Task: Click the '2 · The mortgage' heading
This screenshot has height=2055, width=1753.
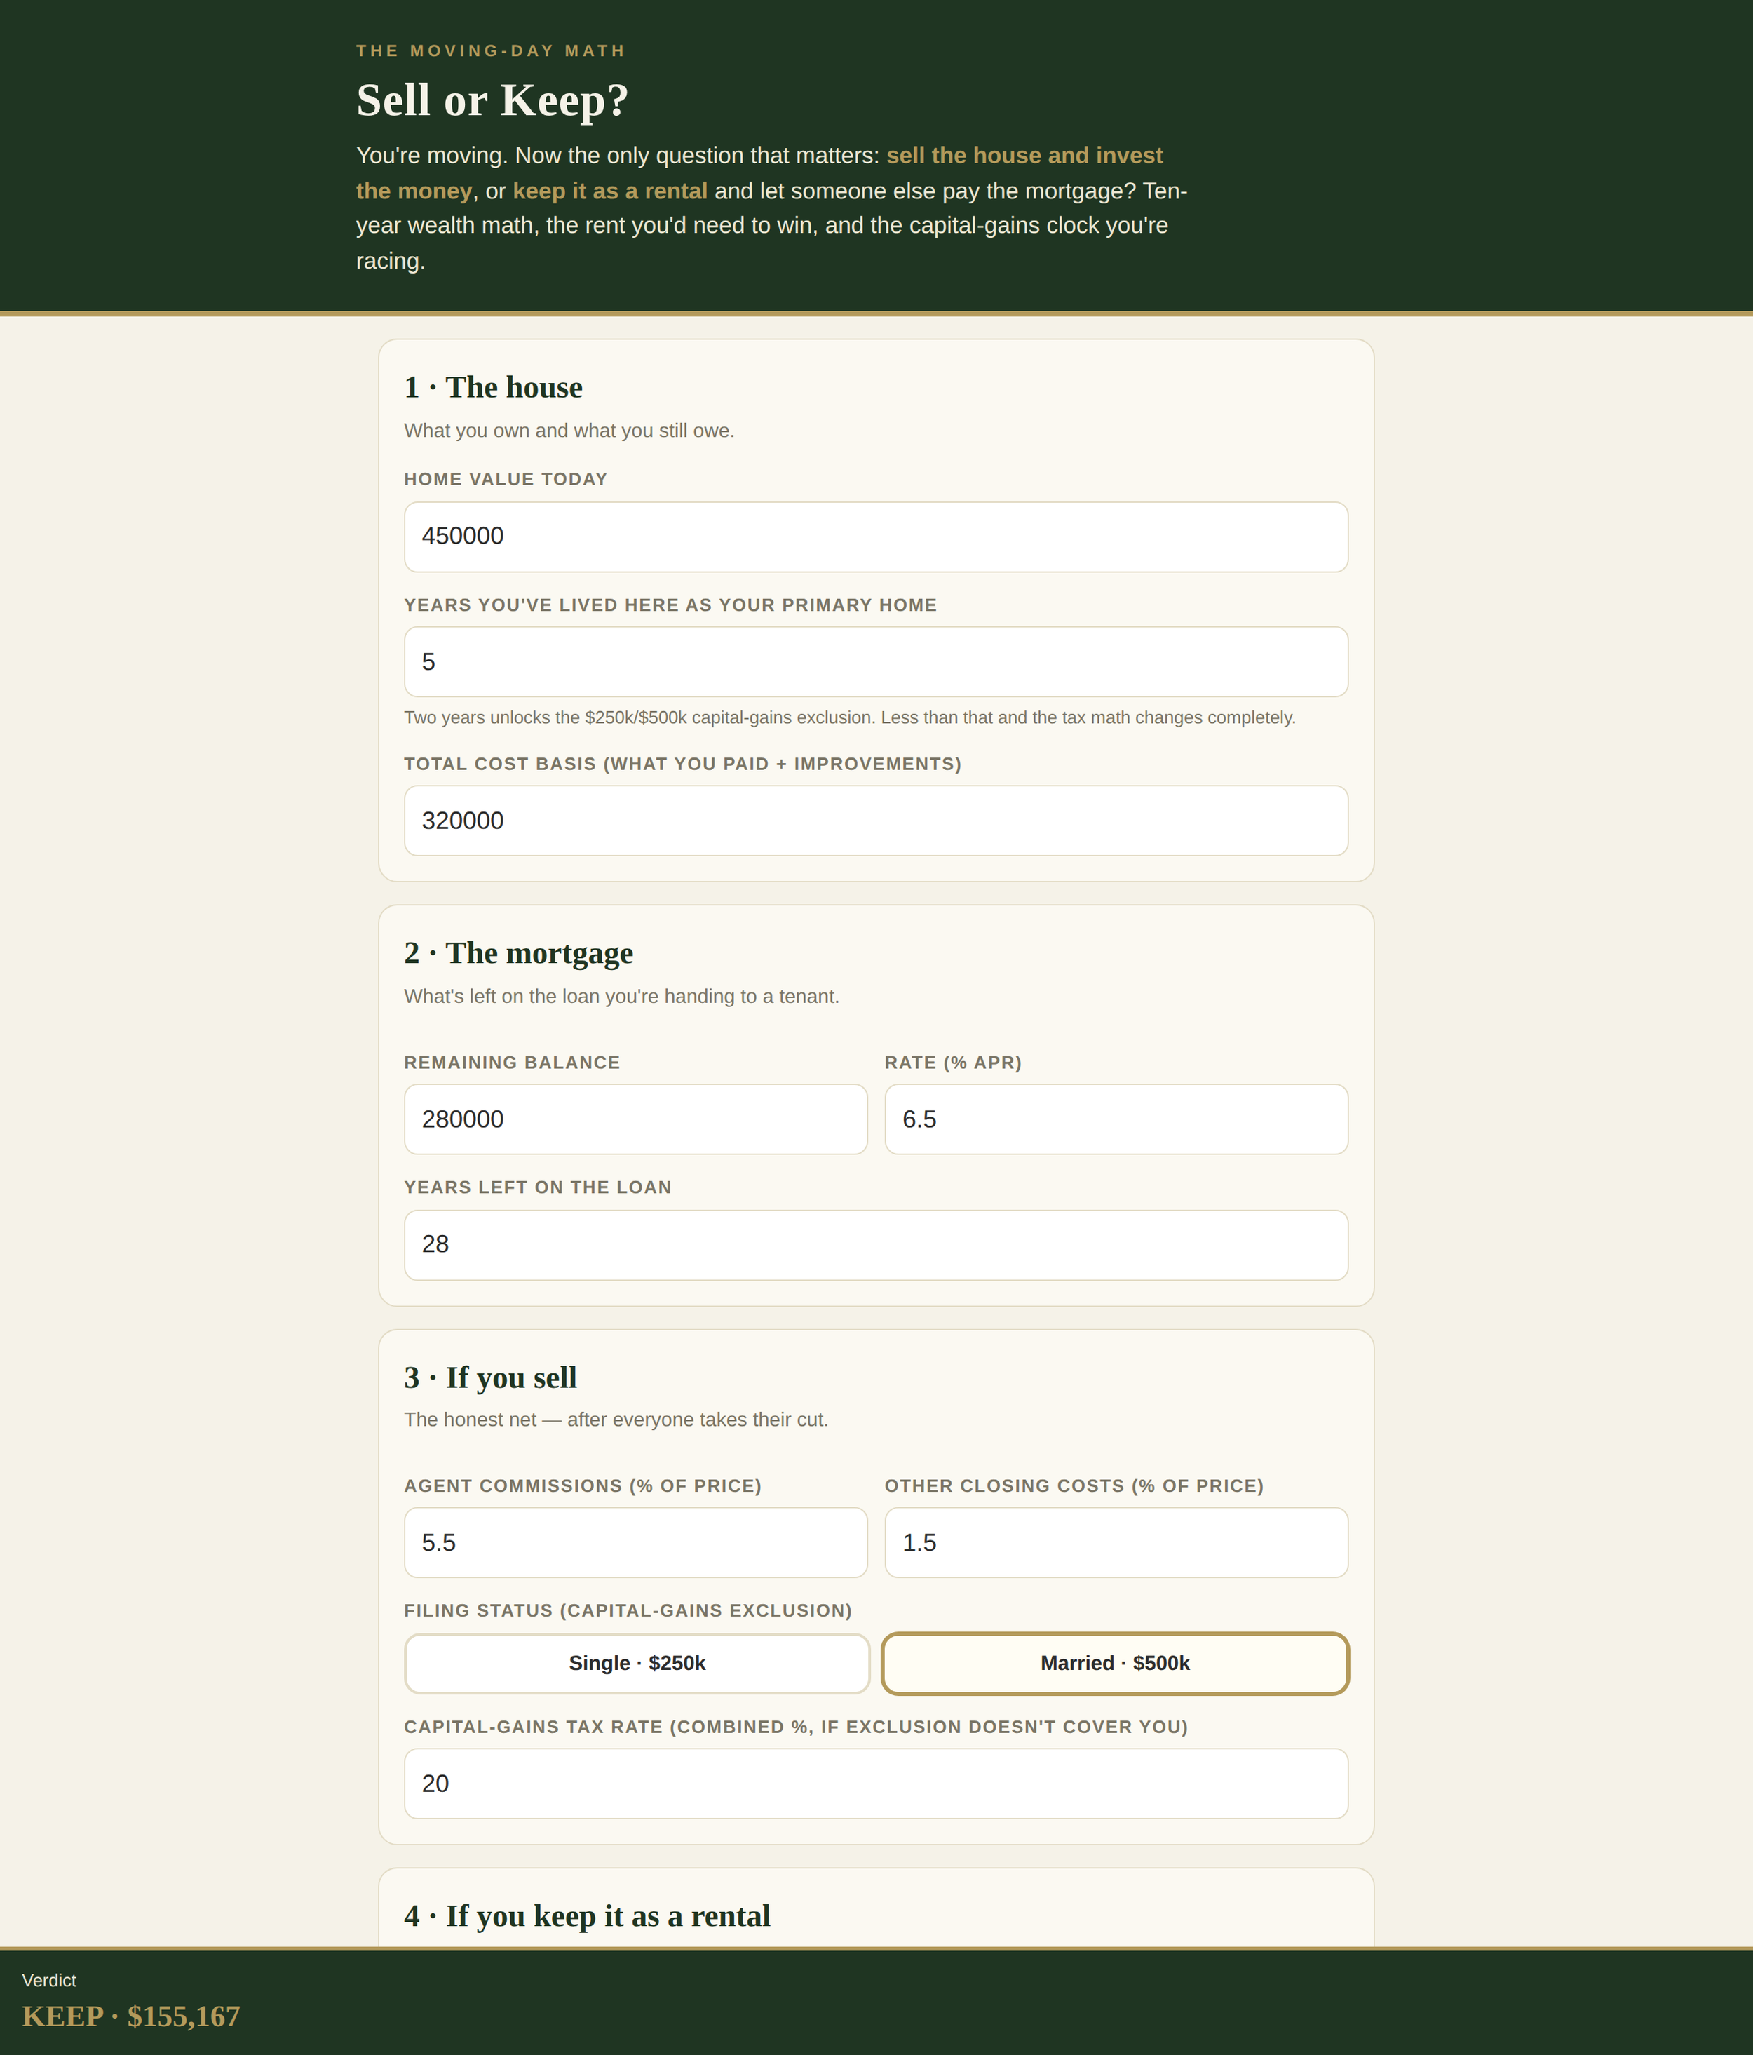Action: click(x=519, y=952)
